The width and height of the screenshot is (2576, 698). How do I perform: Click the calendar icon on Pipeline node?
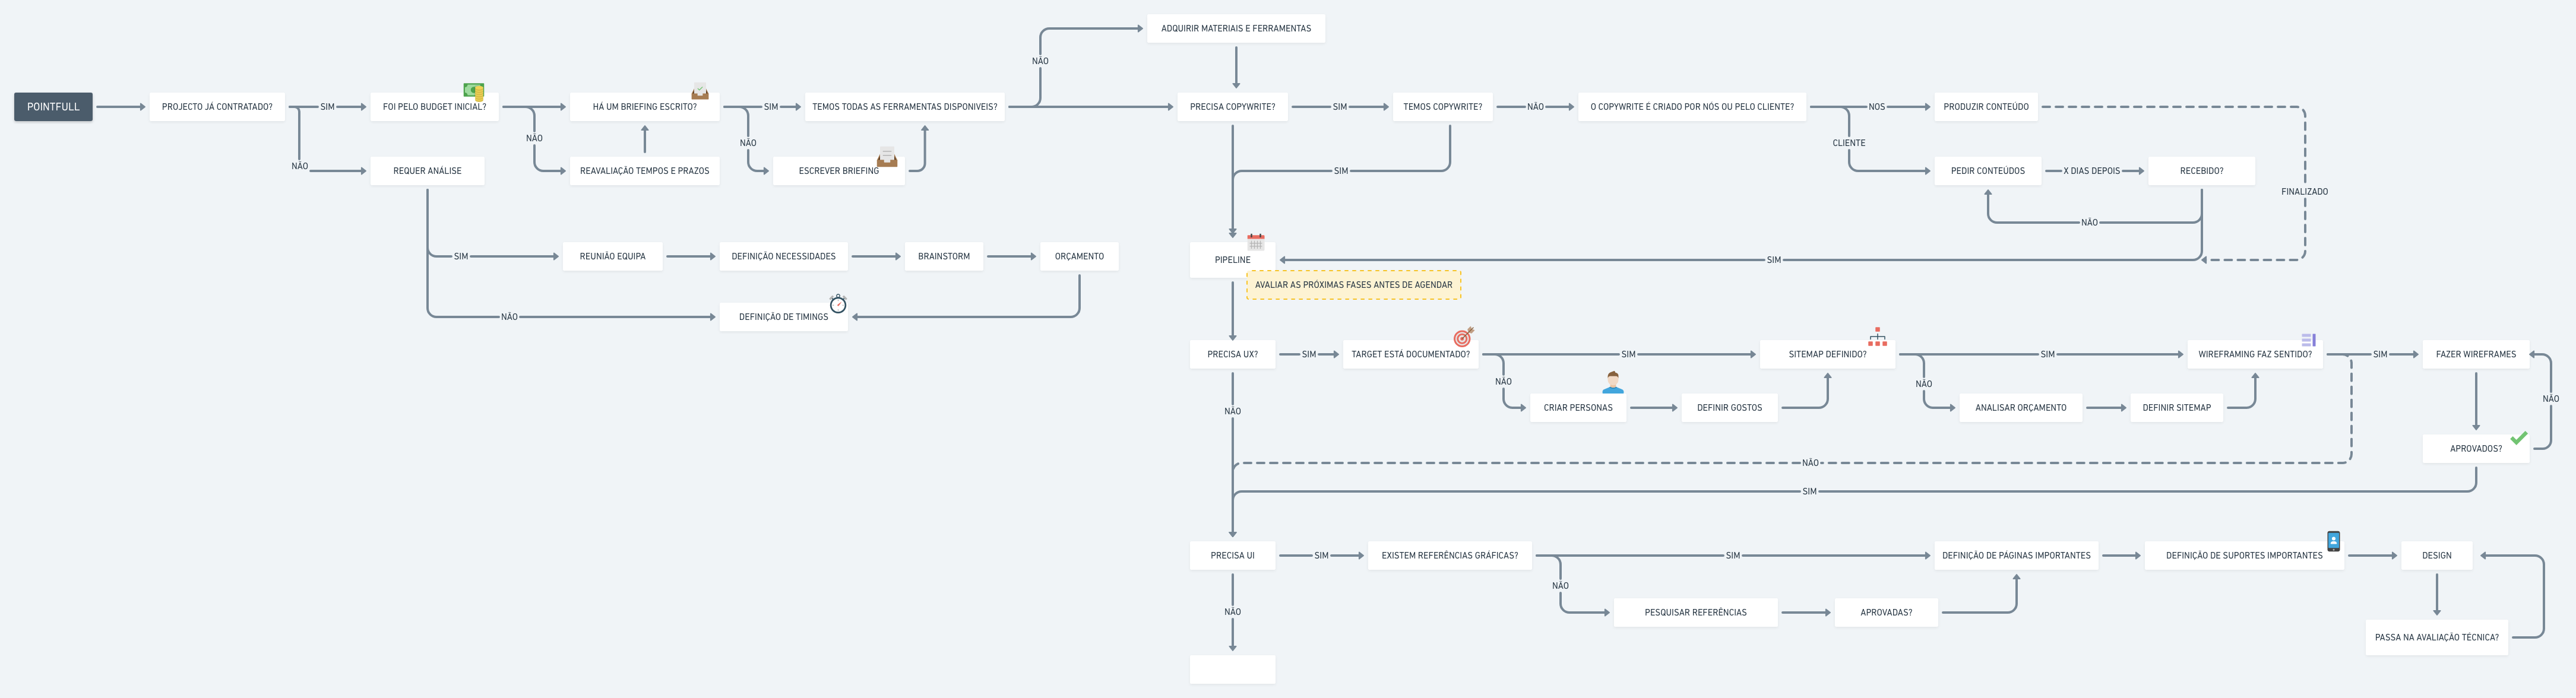click(x=1256, y=241)
